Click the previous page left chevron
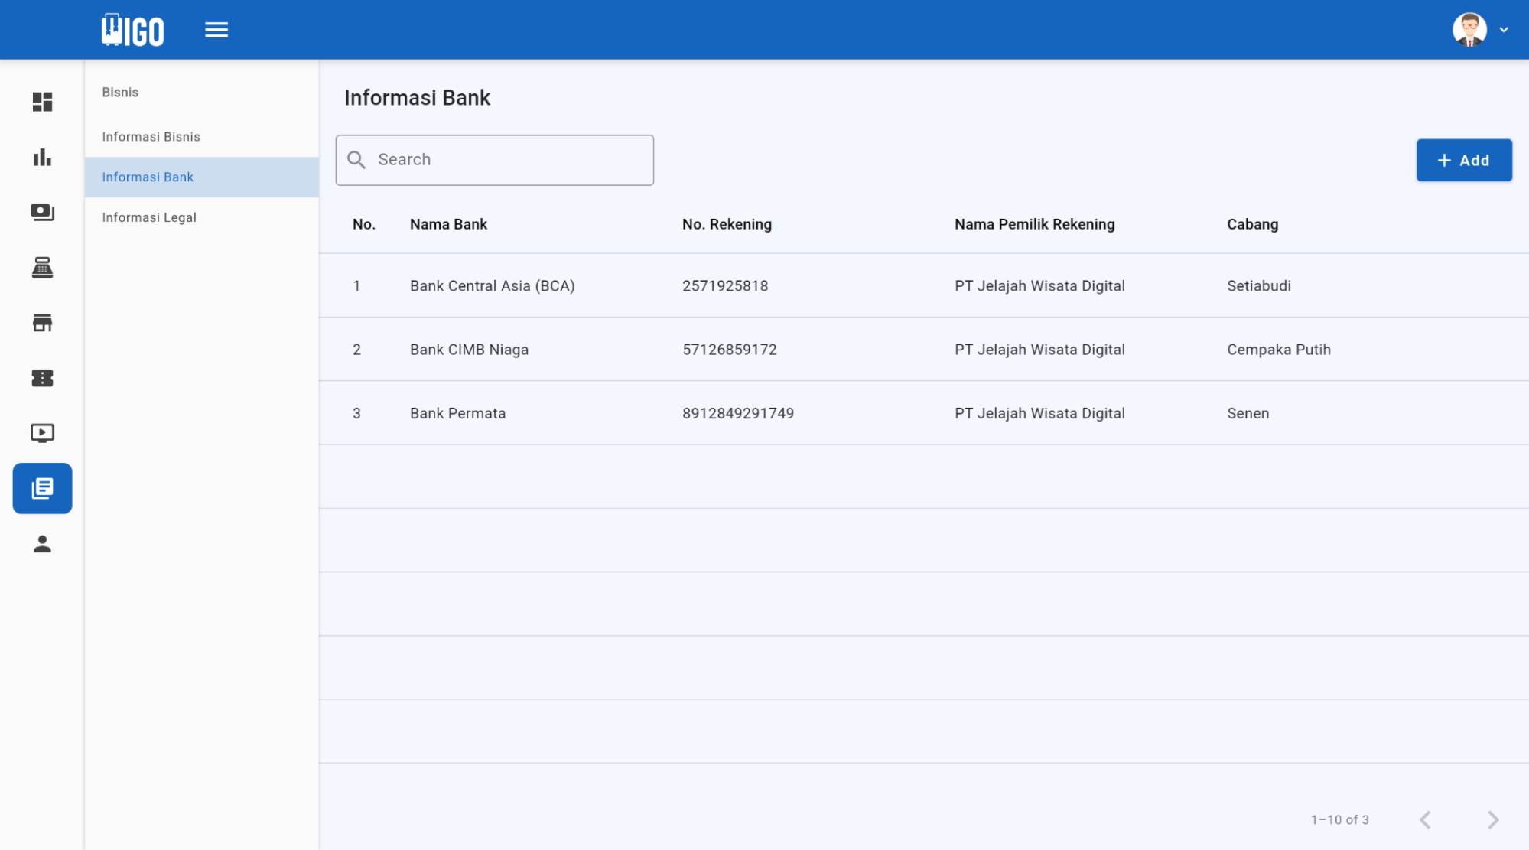Image resolution: width=1529 pixels, height=850 pixels. click(x=1425, y=819)
